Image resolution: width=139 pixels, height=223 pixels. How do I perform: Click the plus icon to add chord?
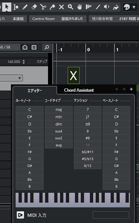131,89
